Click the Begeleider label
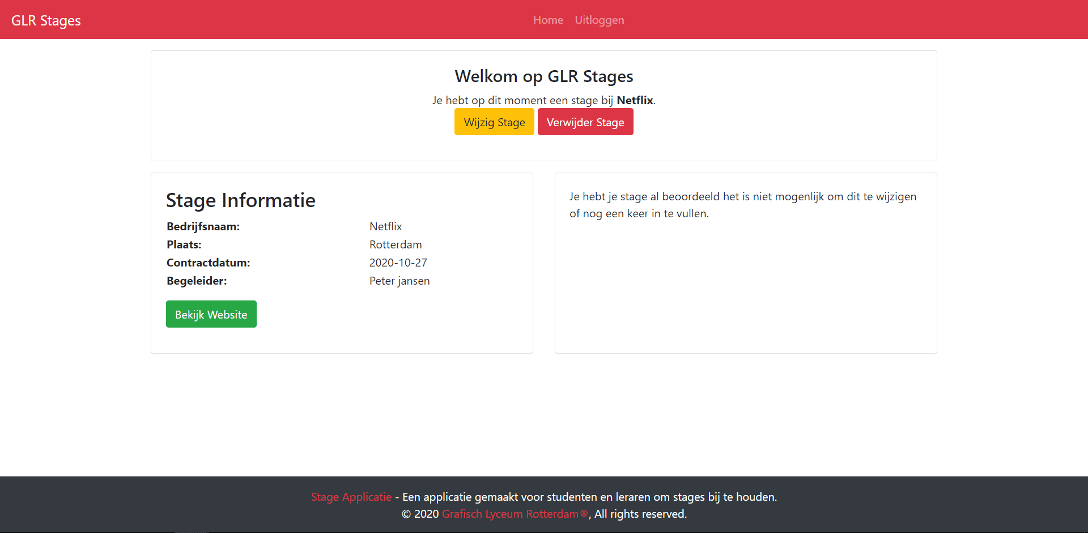Screen dimensions: 1088x533 point(197,281)
